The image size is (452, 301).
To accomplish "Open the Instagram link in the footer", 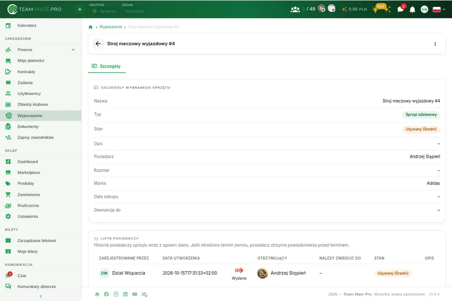I will point(116,294).
